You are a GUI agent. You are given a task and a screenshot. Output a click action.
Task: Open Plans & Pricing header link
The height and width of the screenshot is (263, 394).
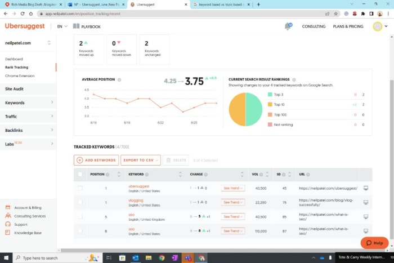(x=348, y=26)
